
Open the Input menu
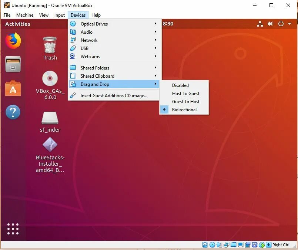click(60, 15)
